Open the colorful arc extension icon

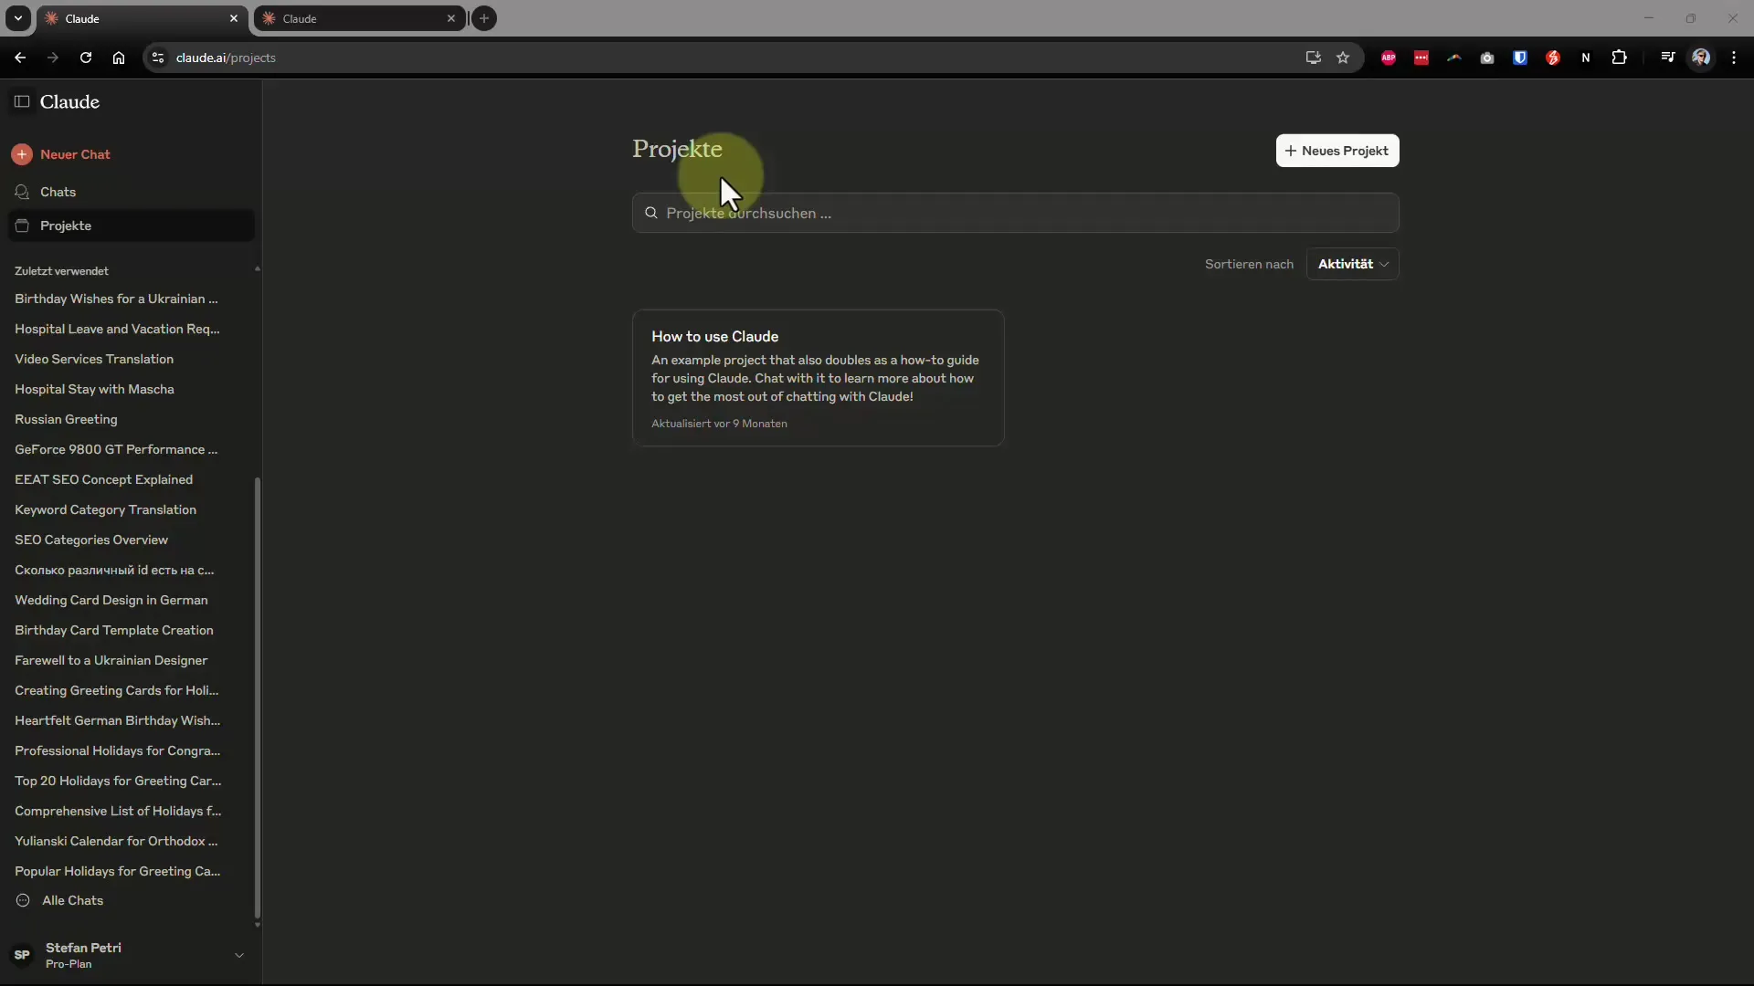coord(1454,58)
